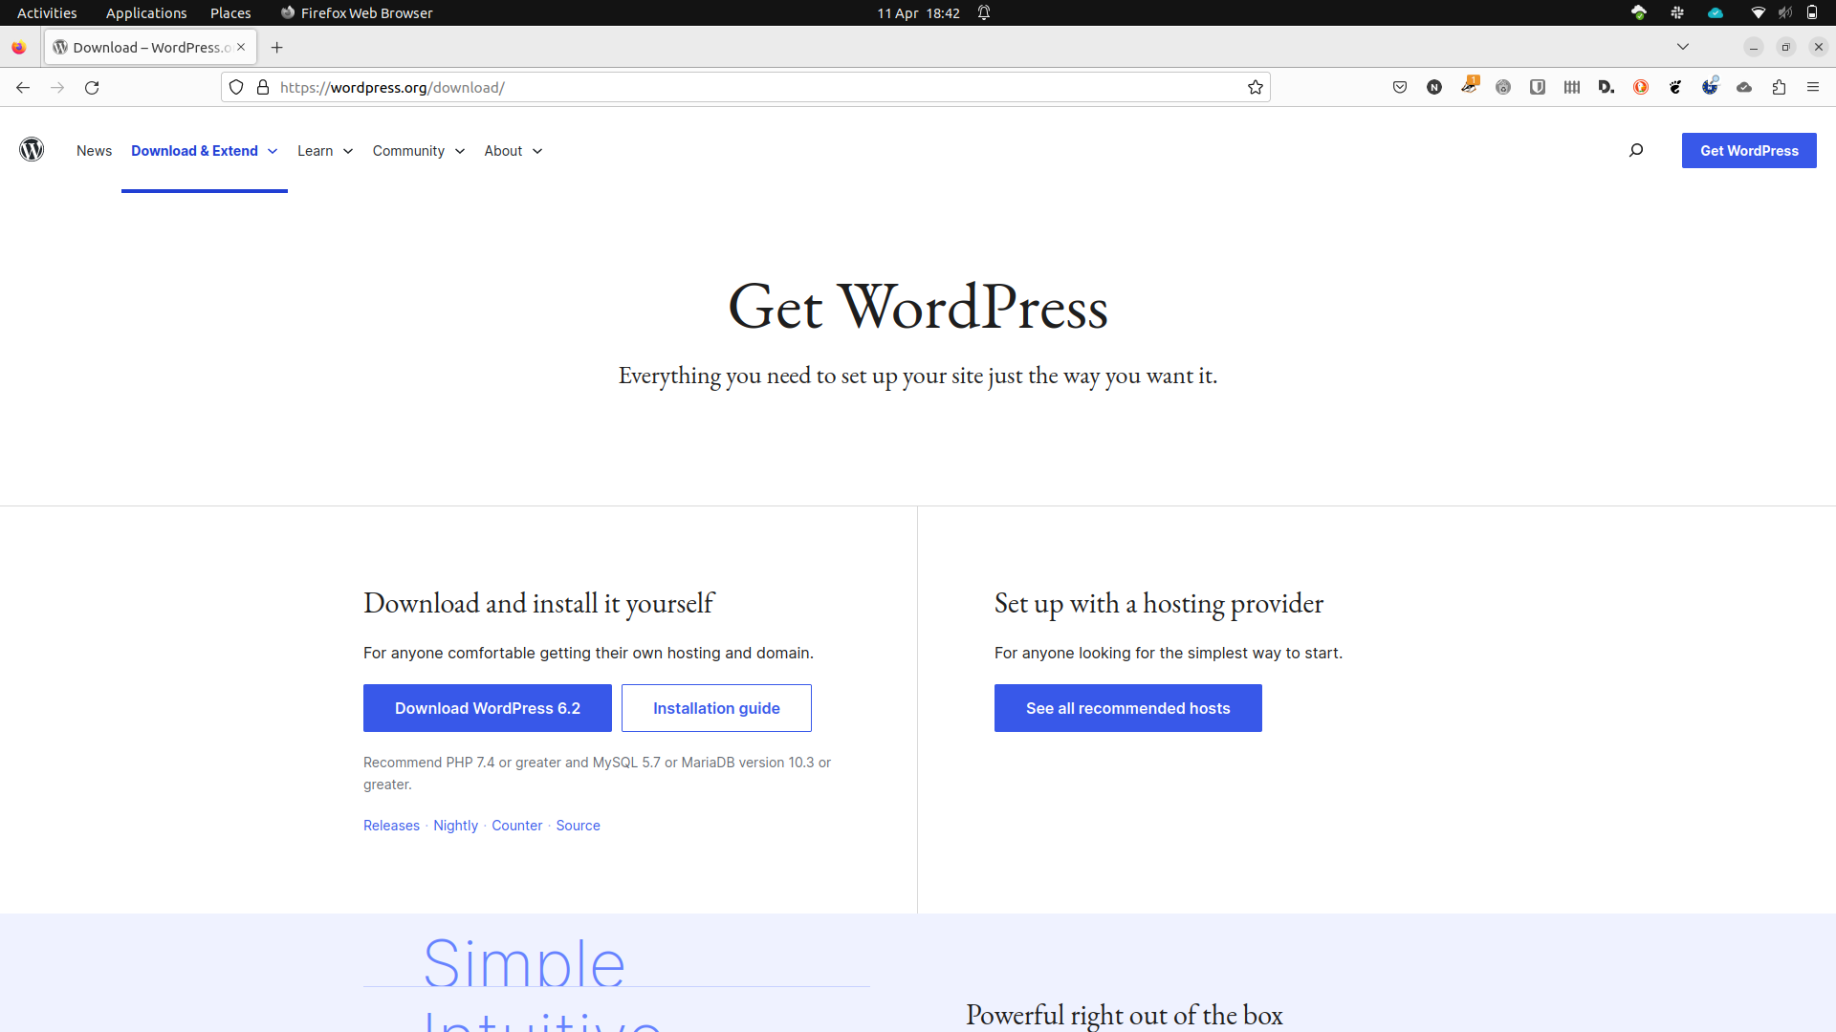Open the Installation guide

[x=716, y=708]
